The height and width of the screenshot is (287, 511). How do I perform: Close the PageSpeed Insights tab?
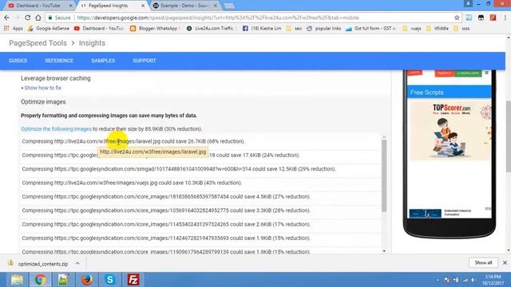pyautogui.click(x=143, y=6)
